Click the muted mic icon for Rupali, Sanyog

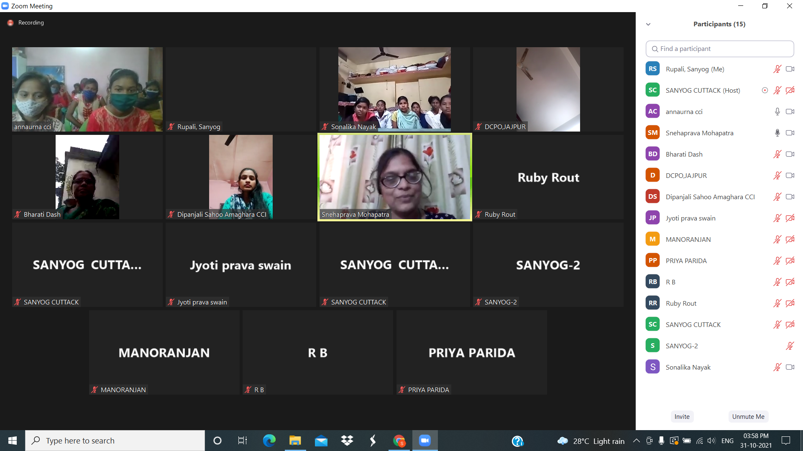777,69
